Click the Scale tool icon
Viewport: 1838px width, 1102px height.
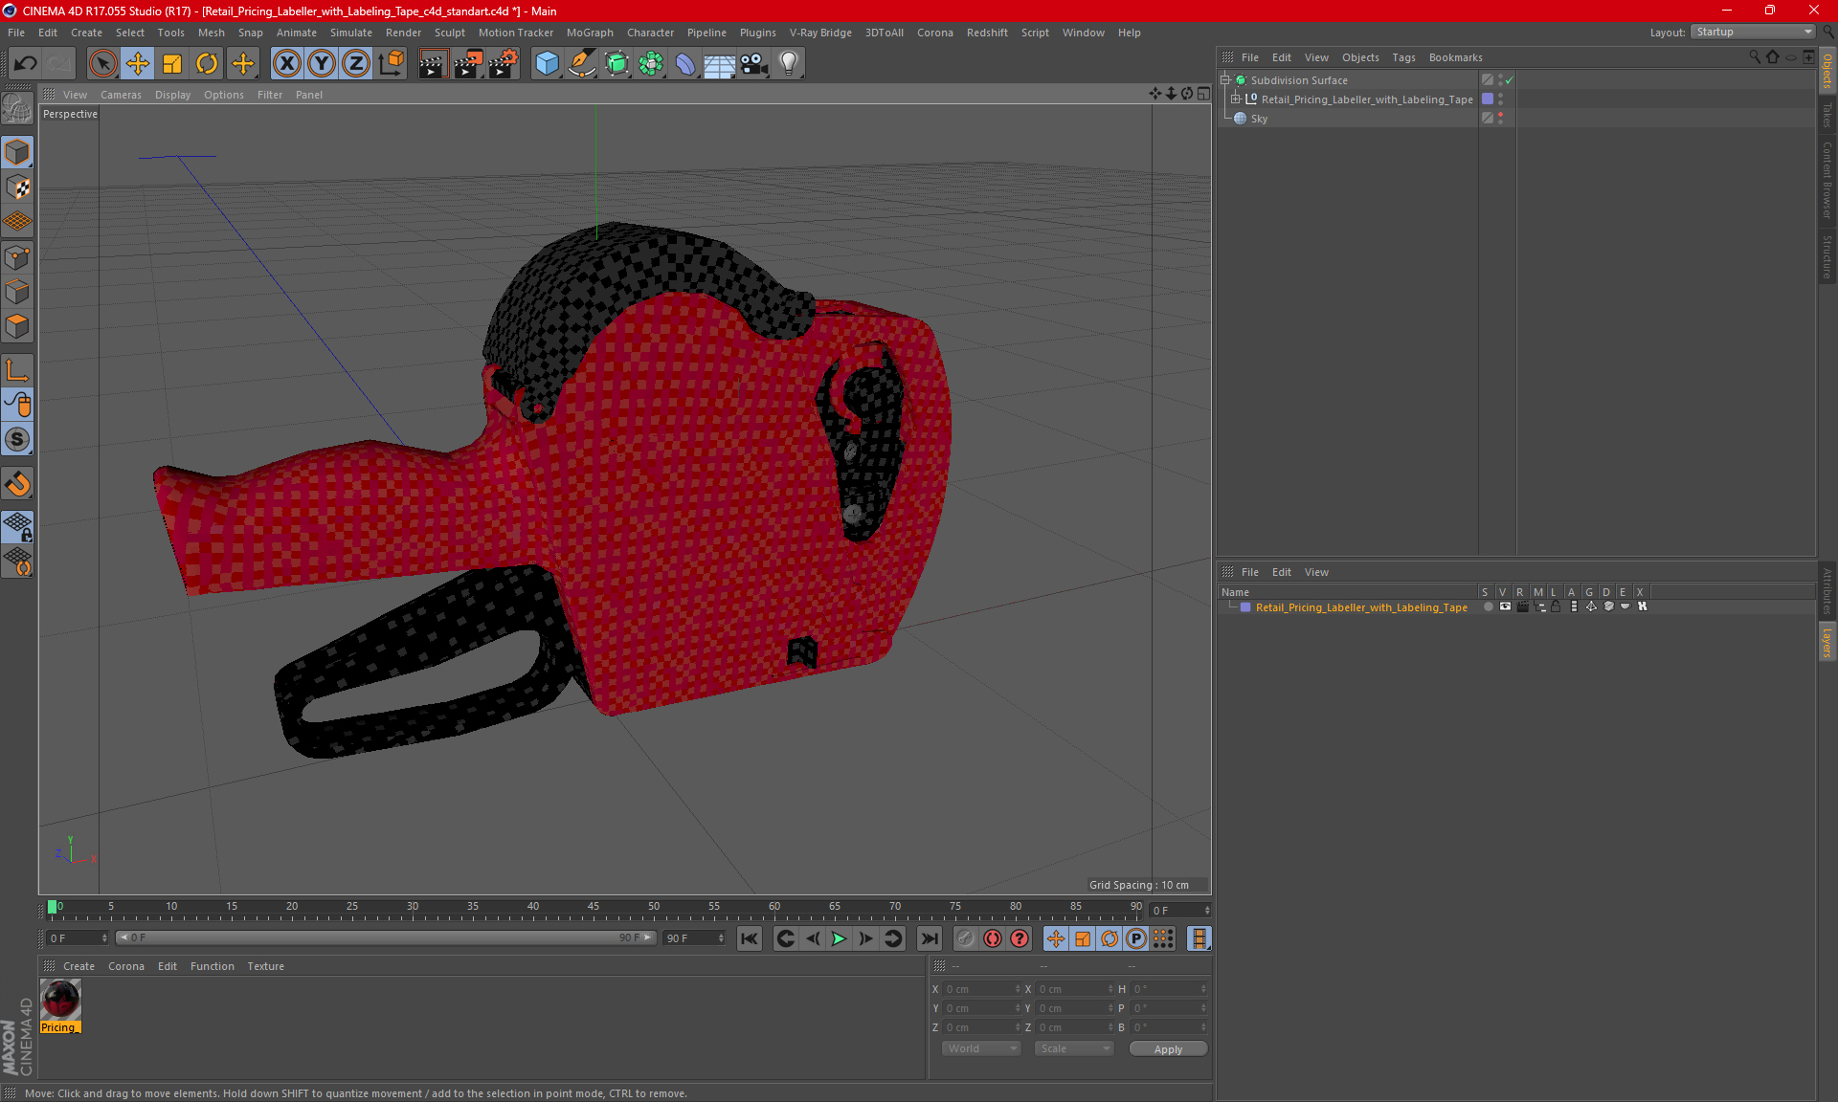pos(172,64)
